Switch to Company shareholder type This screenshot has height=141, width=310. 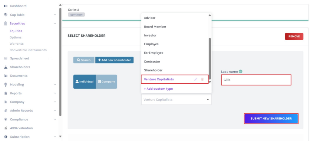click(x=106, y=82)
